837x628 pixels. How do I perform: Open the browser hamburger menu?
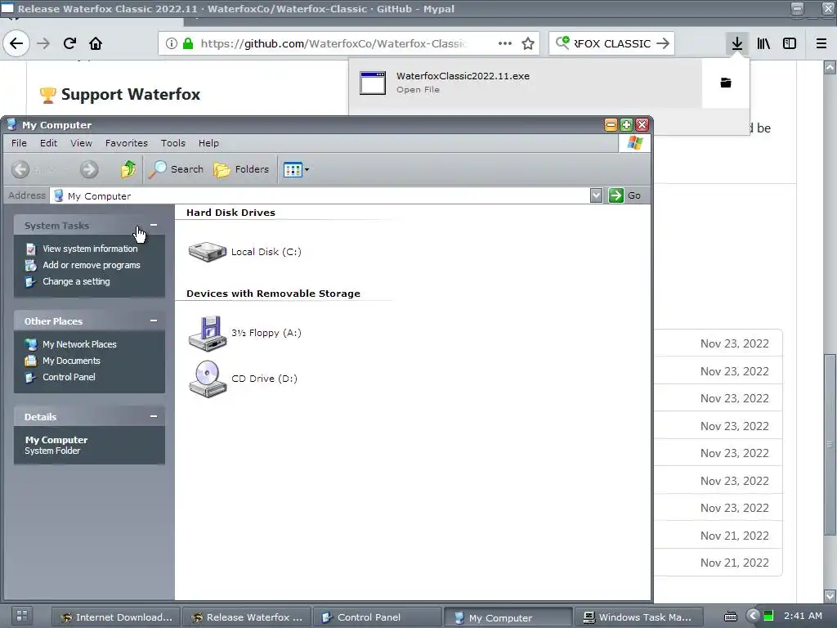click(x=821, y=43)
